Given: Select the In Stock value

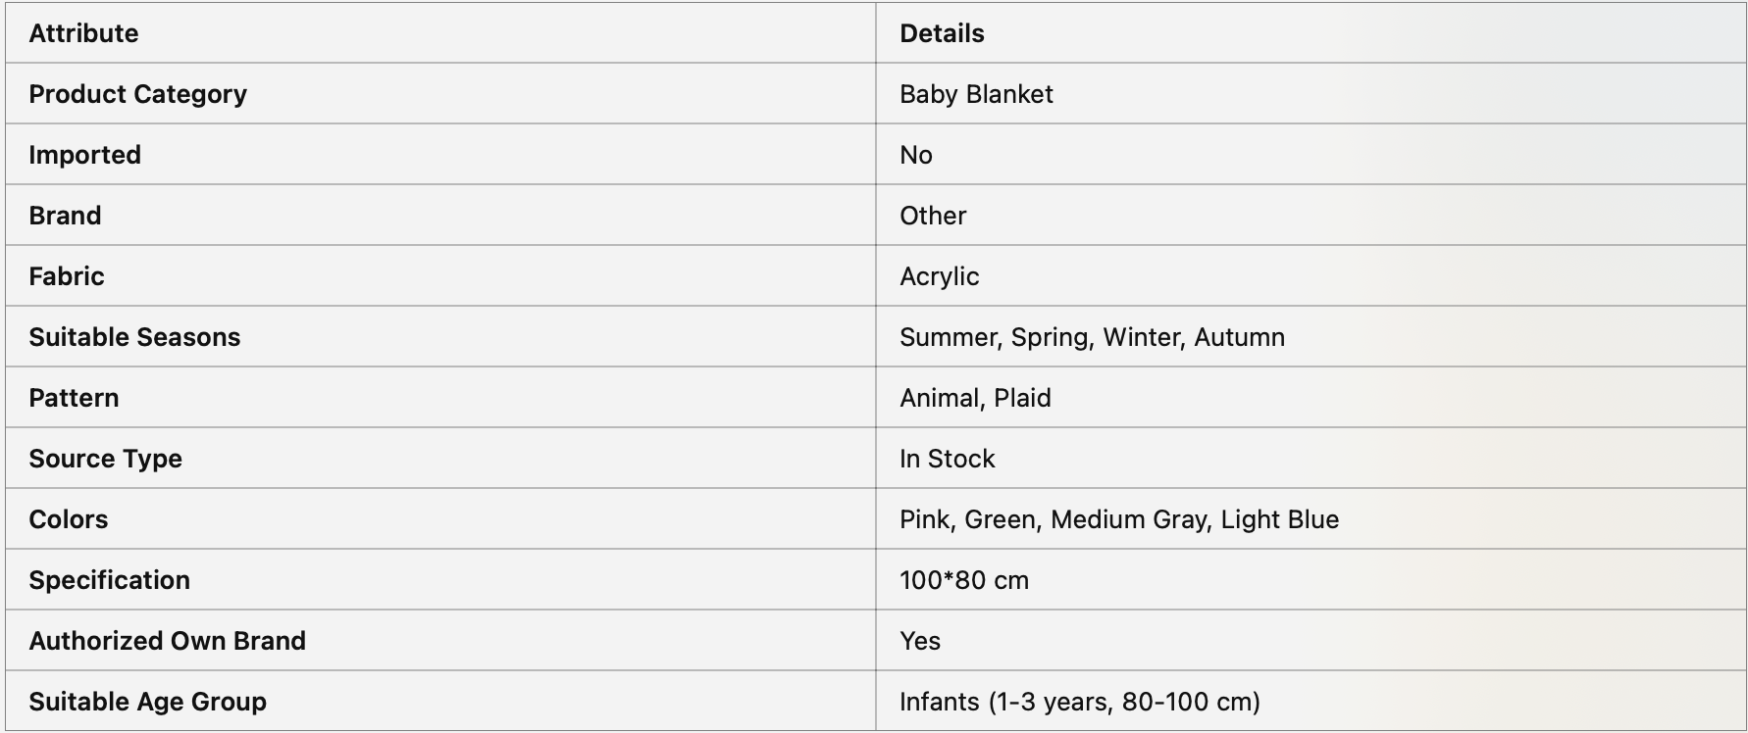Looking at the screenshot, I should [x=947, y=459].
